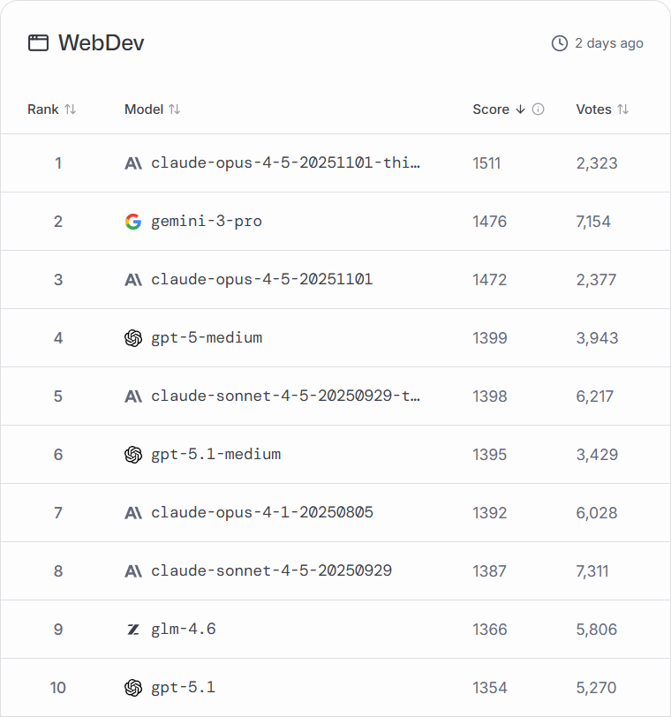671x717 pixels.
Task: Click the OpenAI logo beside gpt-5.1-medium
Action: click(x=133, y=455)
